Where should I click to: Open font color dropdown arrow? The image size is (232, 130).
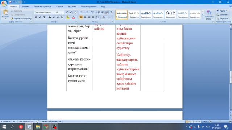76,17
